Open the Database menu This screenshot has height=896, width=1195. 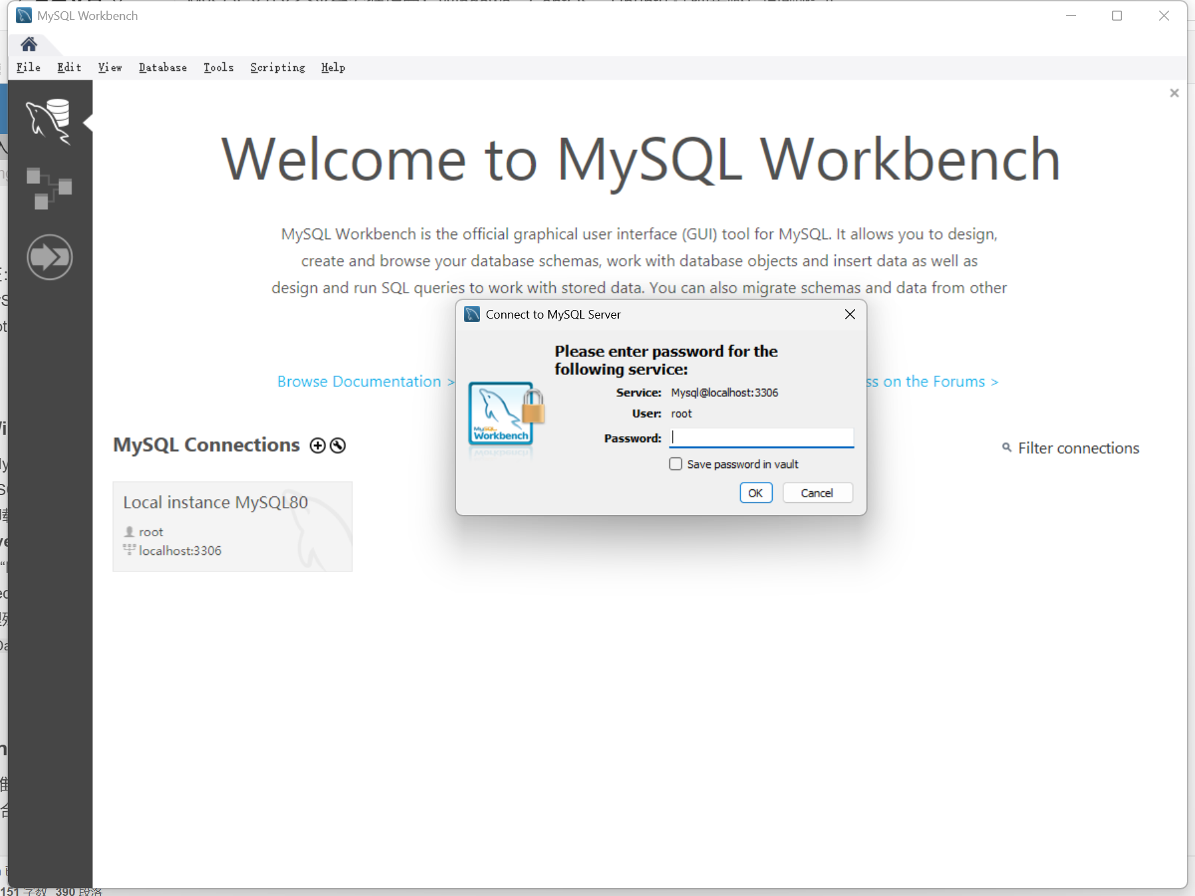coord(163,68)
